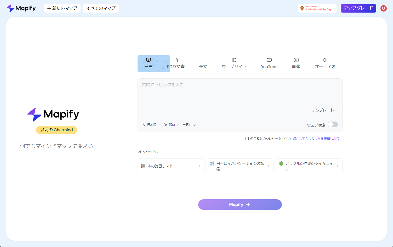The height and width of the screenshot is (247, 393).
Task: Switch to the YouTube tab
Action: 269,63
